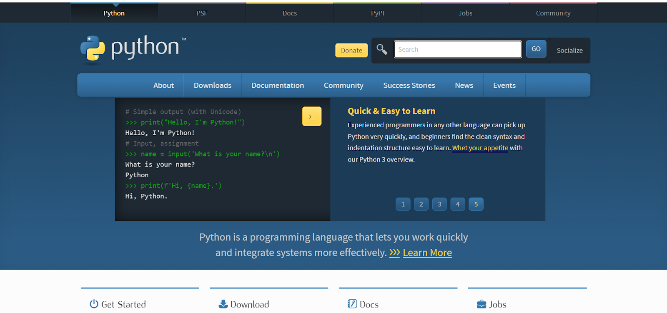This screenshot has width=667, height=313.
Task: Click the GO search button
Action: point(536,49)
